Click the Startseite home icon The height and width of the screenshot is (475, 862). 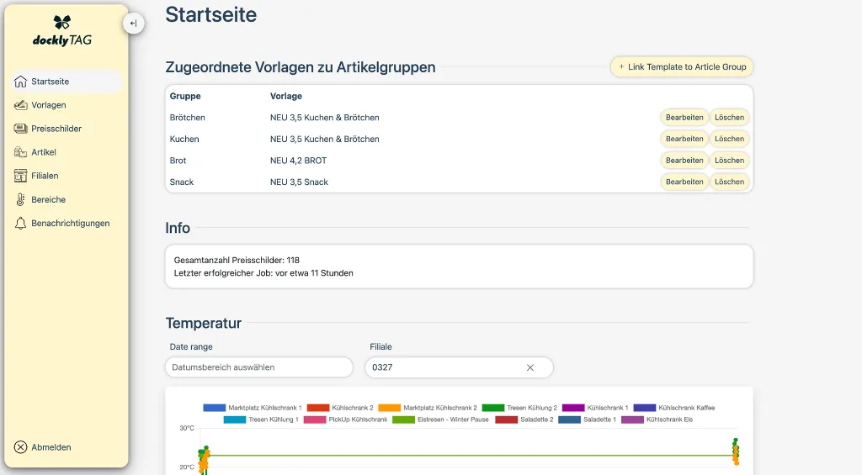tap(21, 82)
